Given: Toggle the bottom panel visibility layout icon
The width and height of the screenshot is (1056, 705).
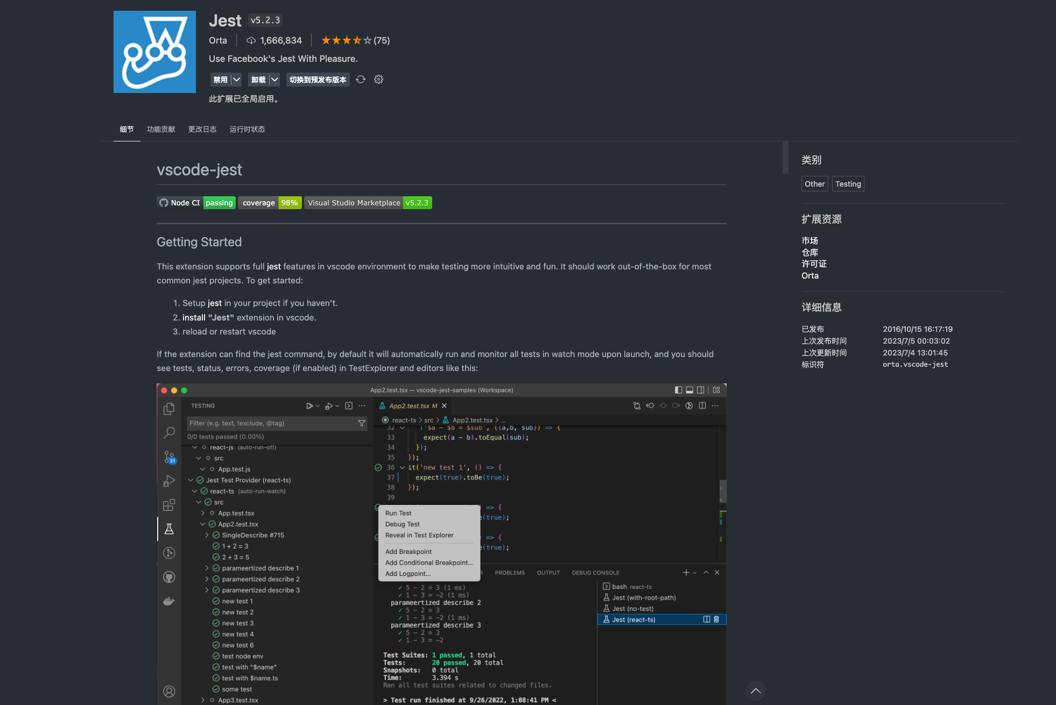Looking at the screenshot, I should click(689, 390).
